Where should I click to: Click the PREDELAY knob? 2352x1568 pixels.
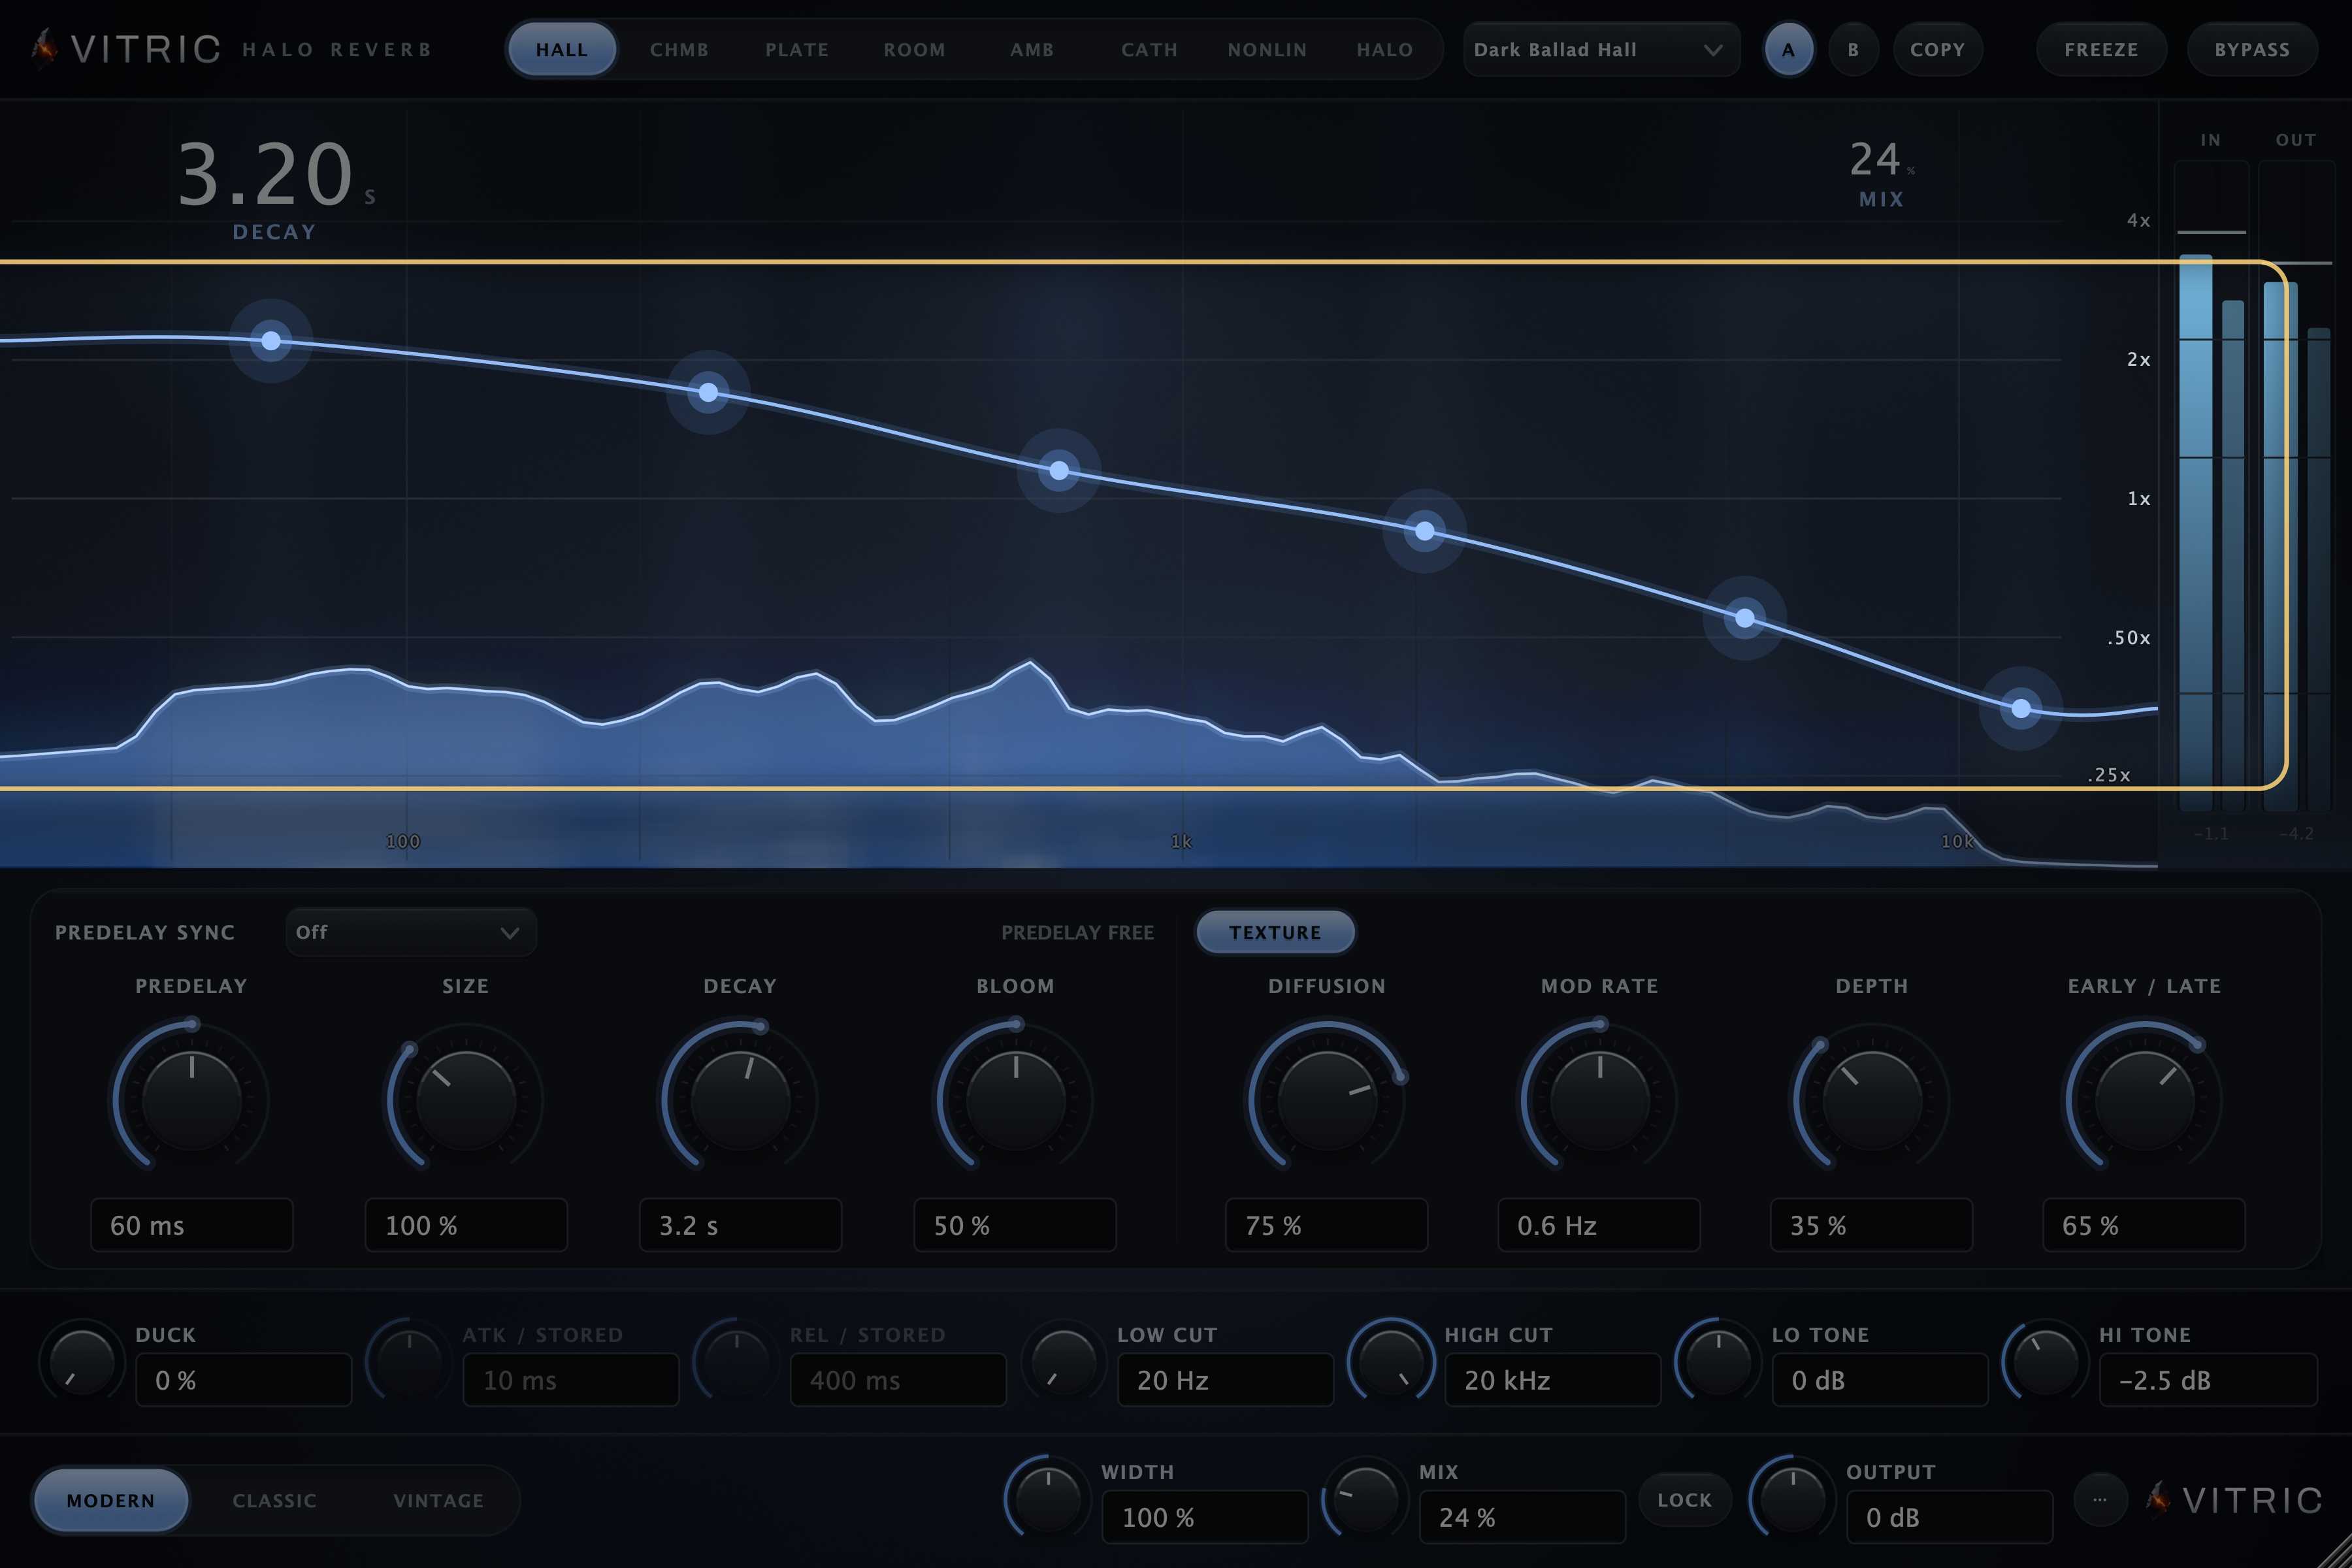191,1099
